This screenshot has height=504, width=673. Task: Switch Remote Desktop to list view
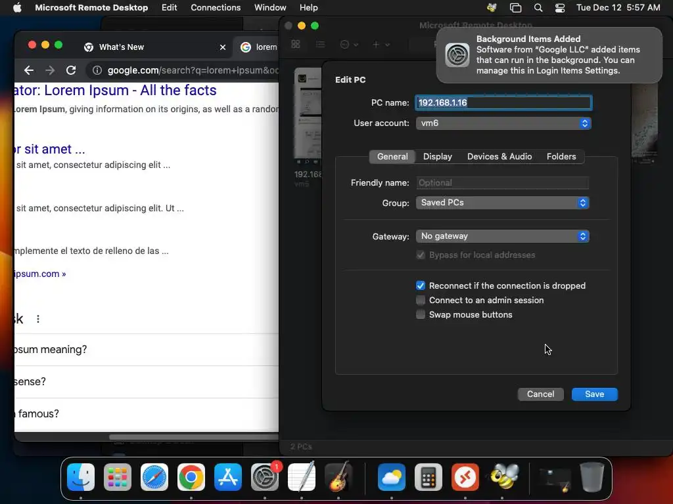pyautogui.click(x=320, y=44)
